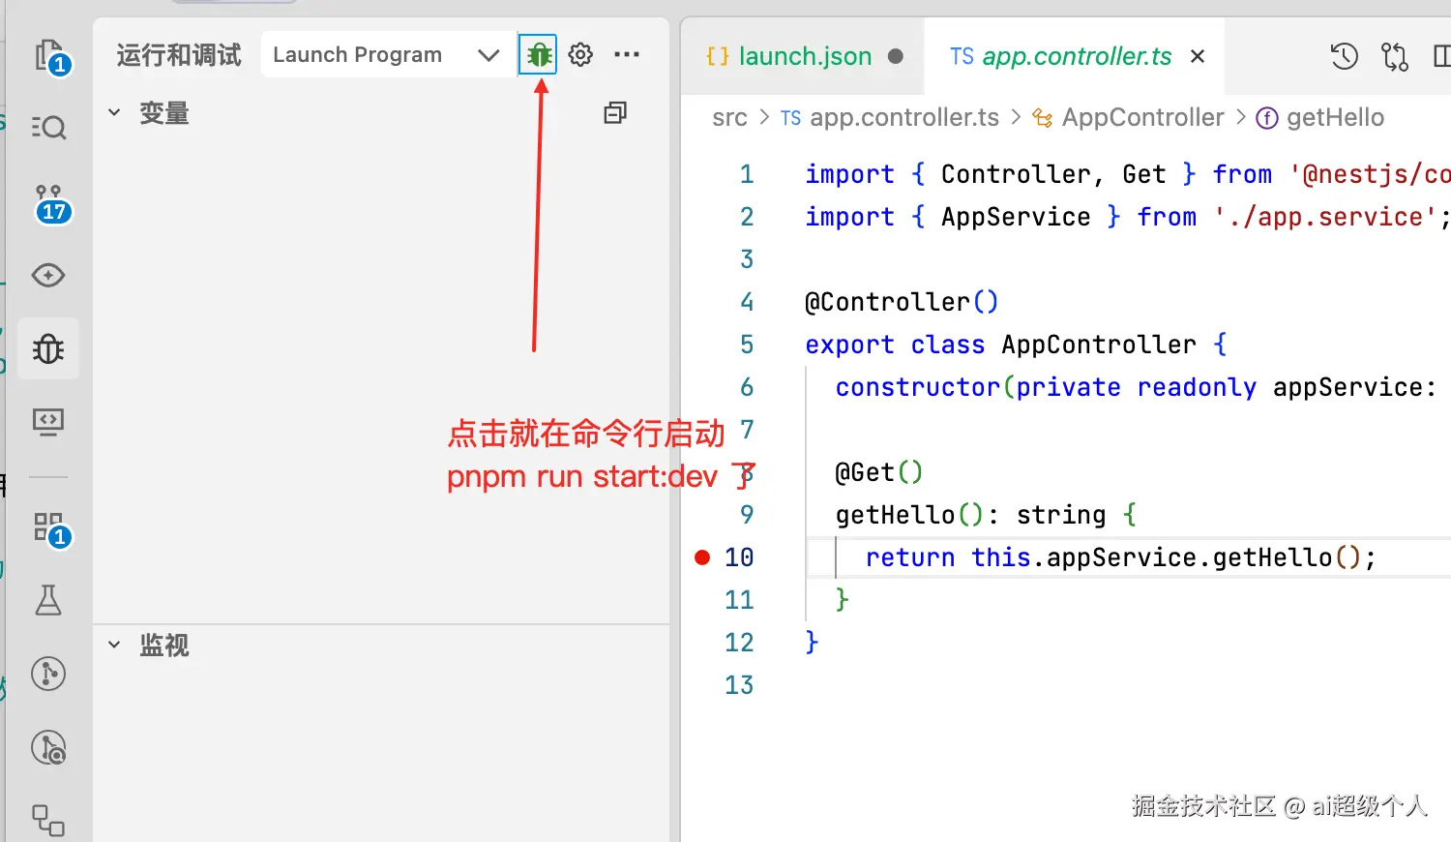Open the Remote Explorer monitor icon

pyautogui.click(x=48, y=421)
